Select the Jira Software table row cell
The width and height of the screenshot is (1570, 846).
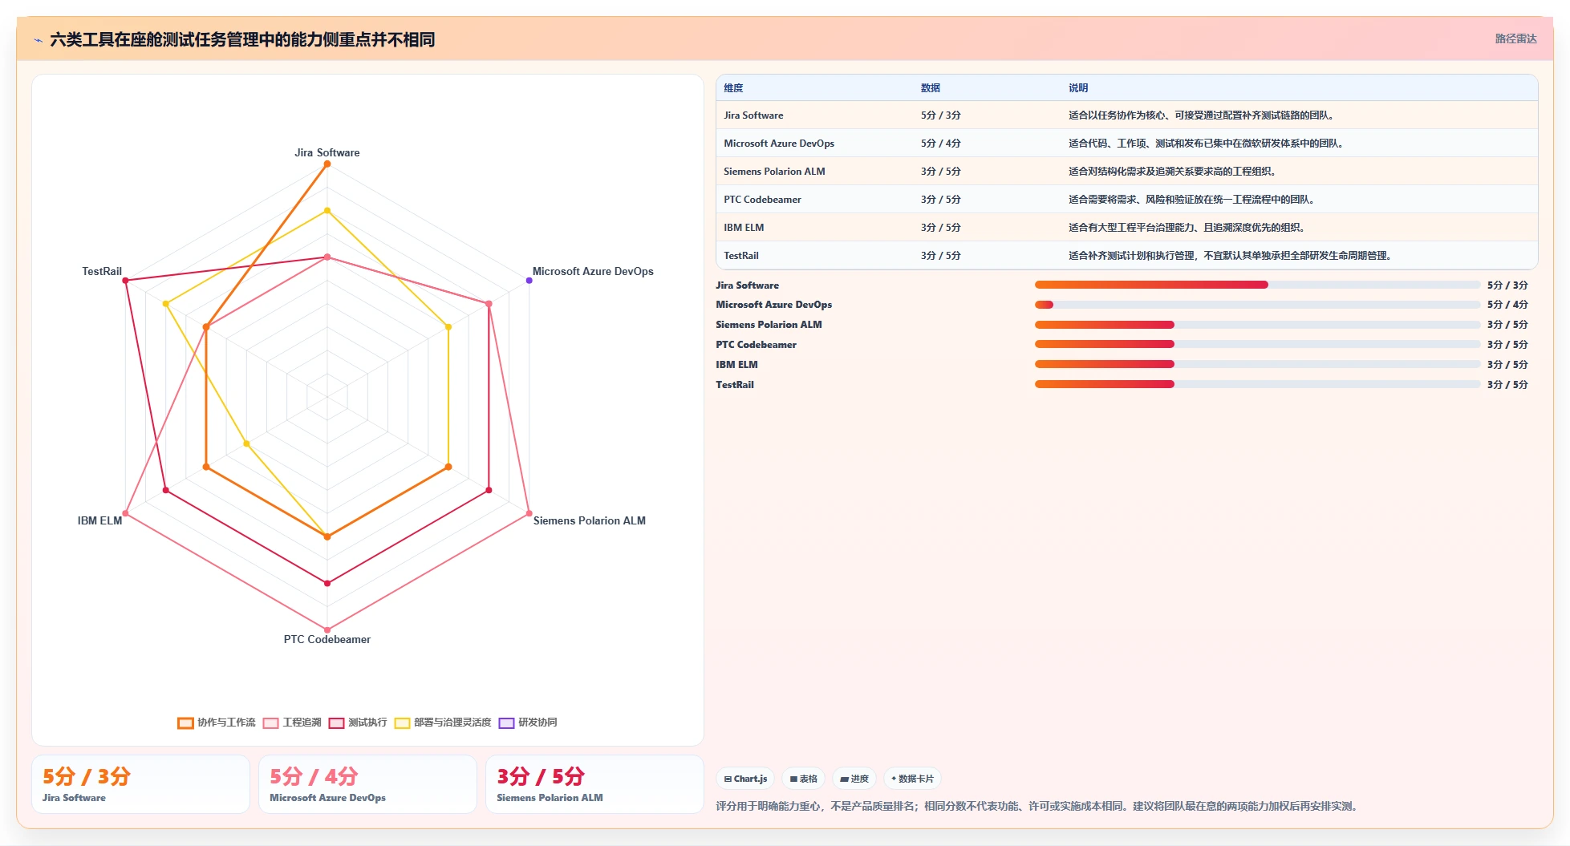click(814, 115)
